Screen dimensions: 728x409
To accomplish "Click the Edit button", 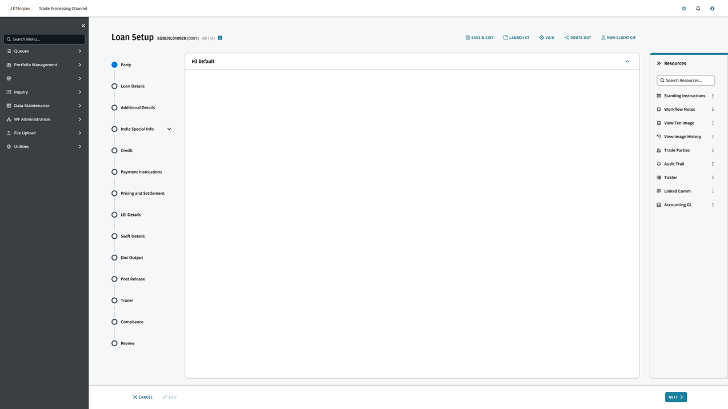I will [170, 397].
